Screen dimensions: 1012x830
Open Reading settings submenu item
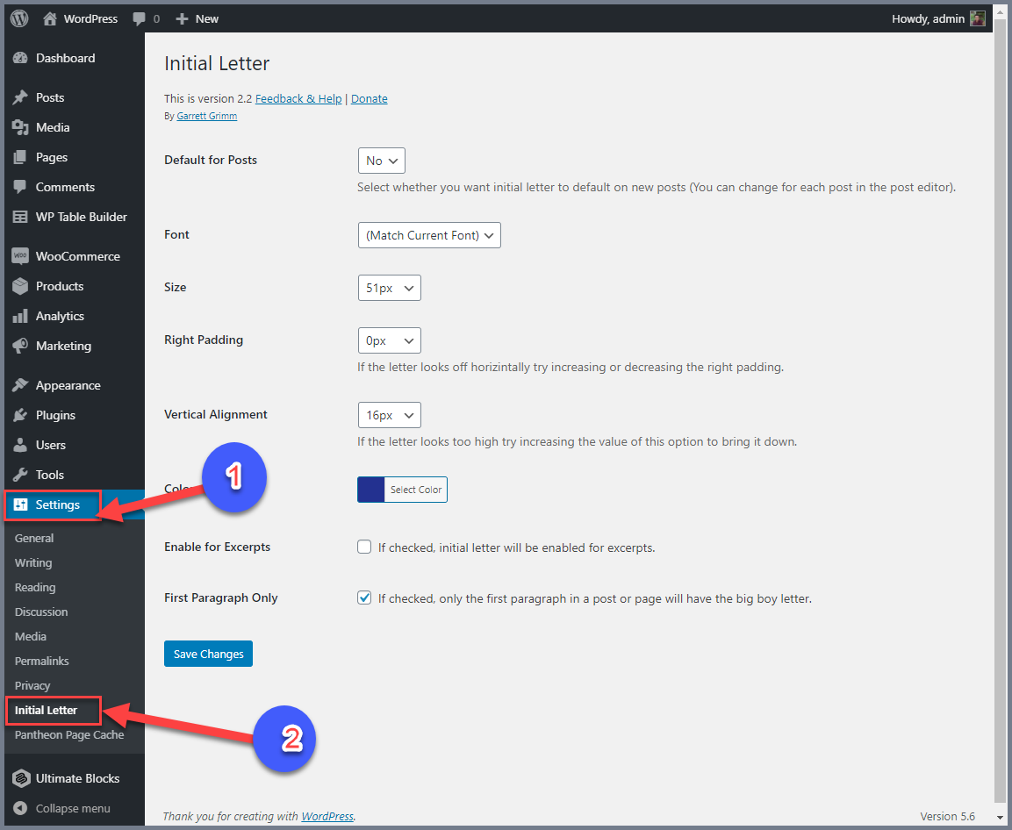coord(35,587)
